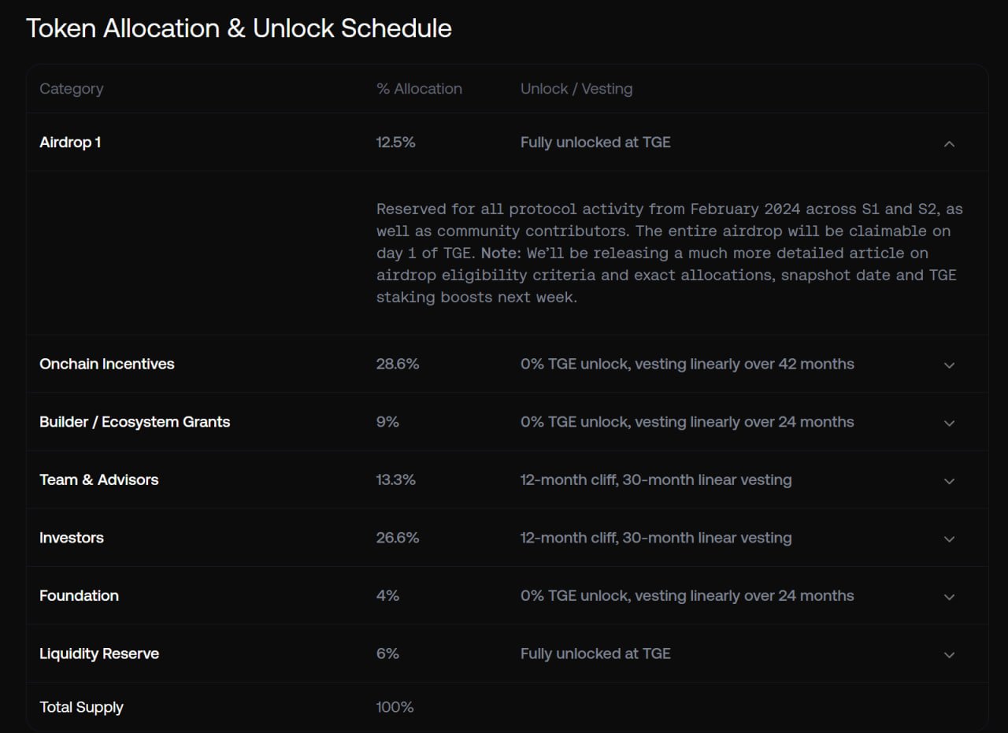This screenshot has width=1008, height=733.
Task: Click the Airdrop 1 description paragraph
Action: (x=669, y=254)
